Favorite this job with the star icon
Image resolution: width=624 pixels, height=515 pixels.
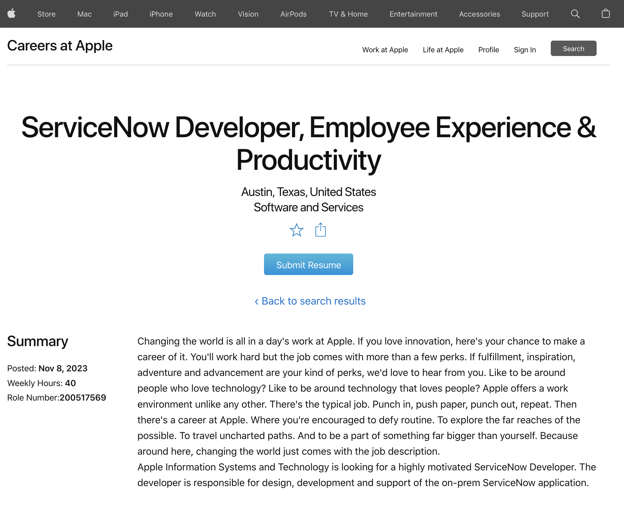tap(296, 230)
